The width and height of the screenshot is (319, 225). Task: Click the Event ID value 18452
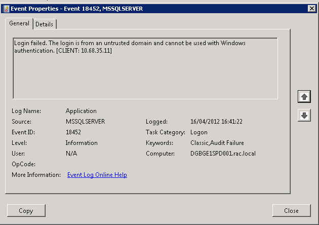[x=74, y=132]
